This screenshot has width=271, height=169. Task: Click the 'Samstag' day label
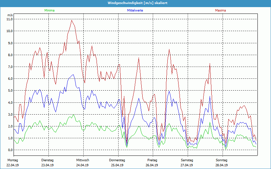click(187, 160)
